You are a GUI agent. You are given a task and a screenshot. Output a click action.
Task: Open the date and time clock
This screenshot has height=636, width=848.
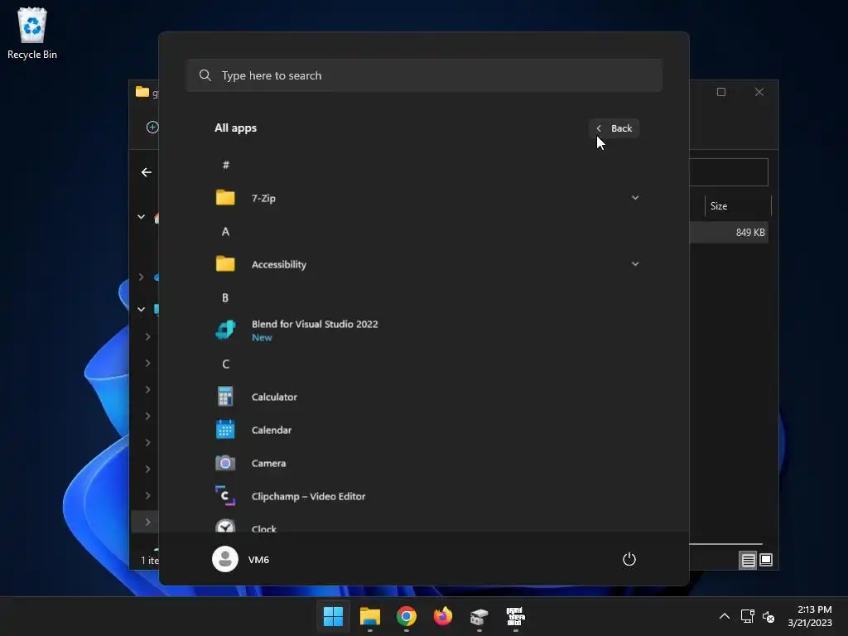pyautogui.click(x=810, y=616)
